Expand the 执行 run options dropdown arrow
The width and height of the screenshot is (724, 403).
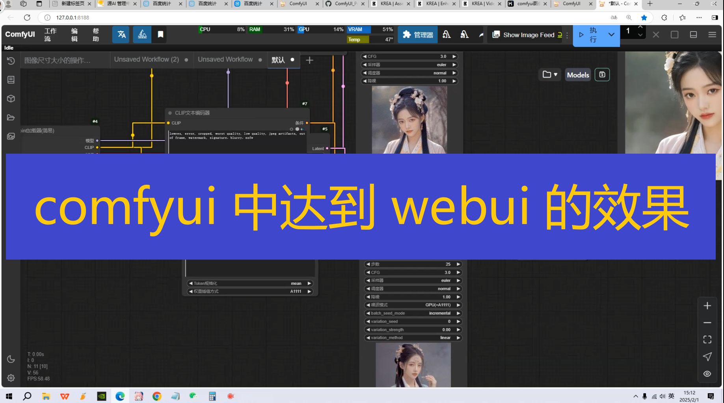pos(611,35)
